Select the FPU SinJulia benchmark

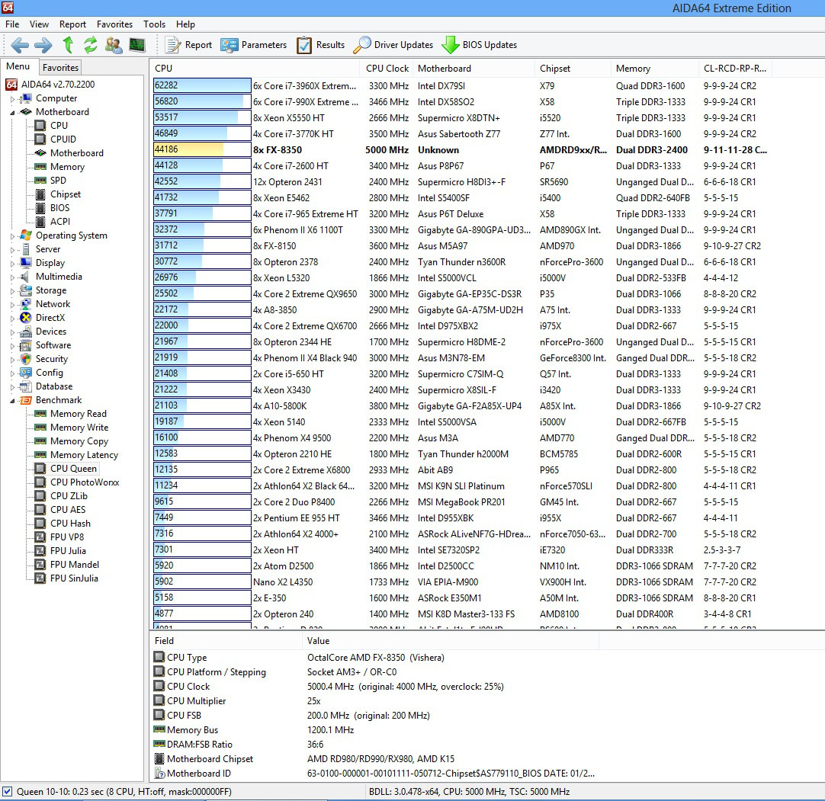74,578
